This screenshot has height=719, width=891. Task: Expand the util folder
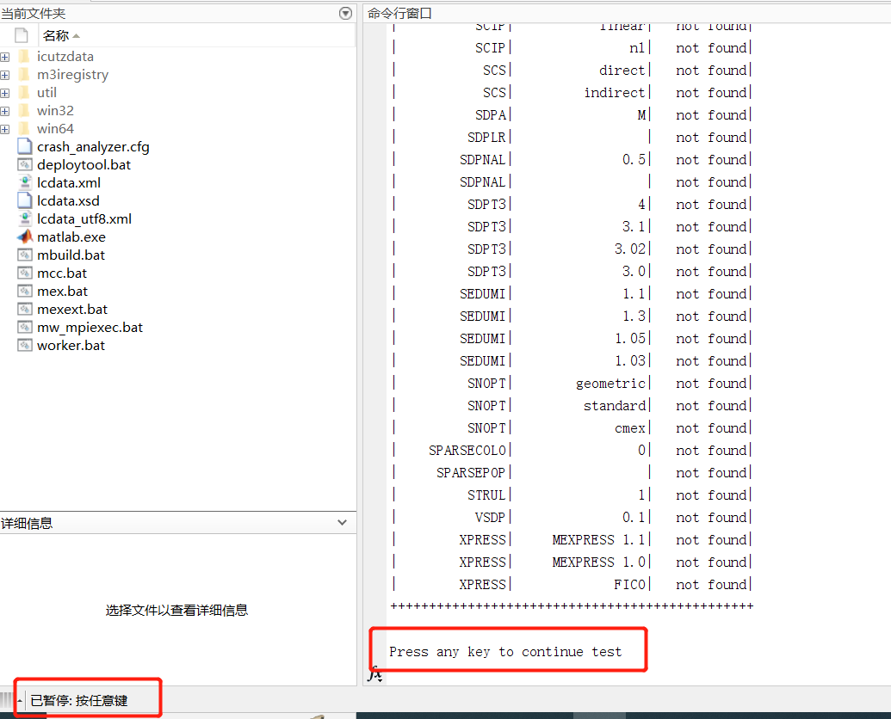(x=6, y=92)
